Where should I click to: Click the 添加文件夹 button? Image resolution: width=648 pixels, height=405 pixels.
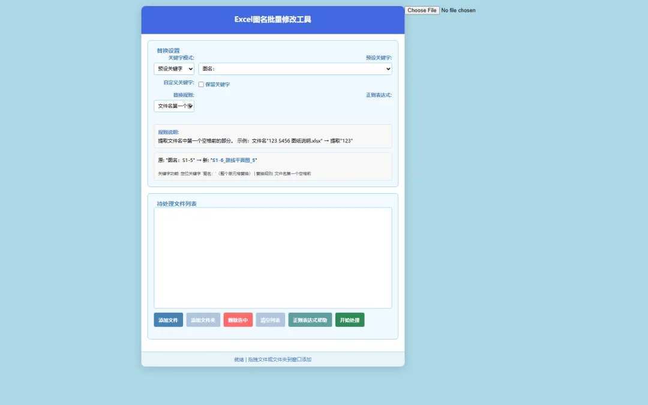[203, 320]
